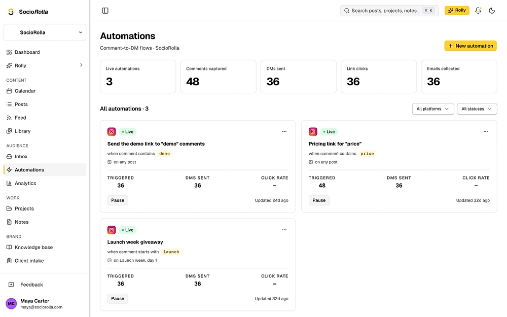Click the Projects folder icon

[9, 208]
